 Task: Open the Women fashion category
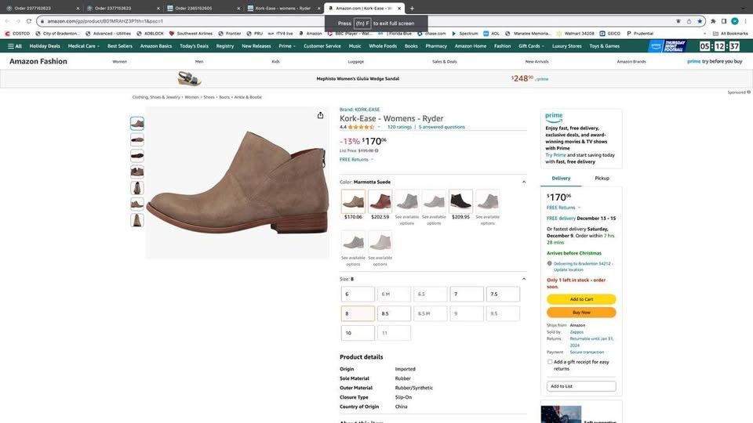pyautogui.click(x=119, y=61)
